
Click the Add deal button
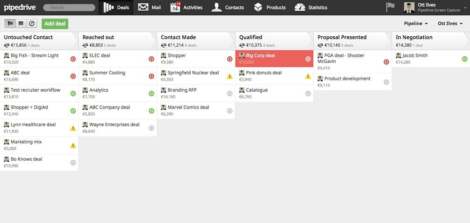coord(55,24)
